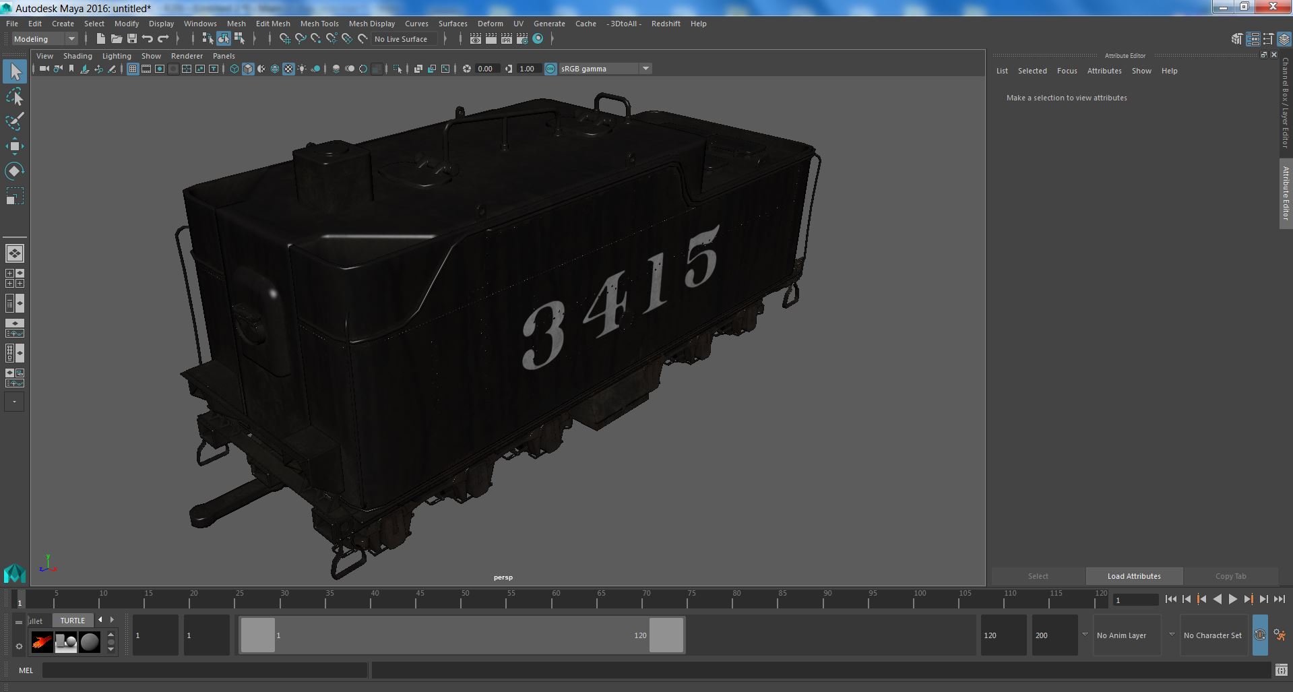Open the Modeling Toolkit icon at top right

[x=1237, y=39]
